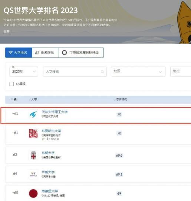
Task: Click the location pin under 布朗大学
Action: coord(42,157)
